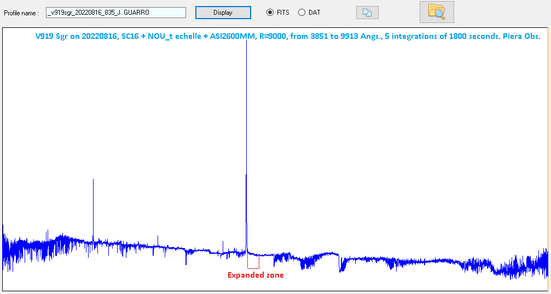Open the folder search browse icon

(x=436, y=12)
